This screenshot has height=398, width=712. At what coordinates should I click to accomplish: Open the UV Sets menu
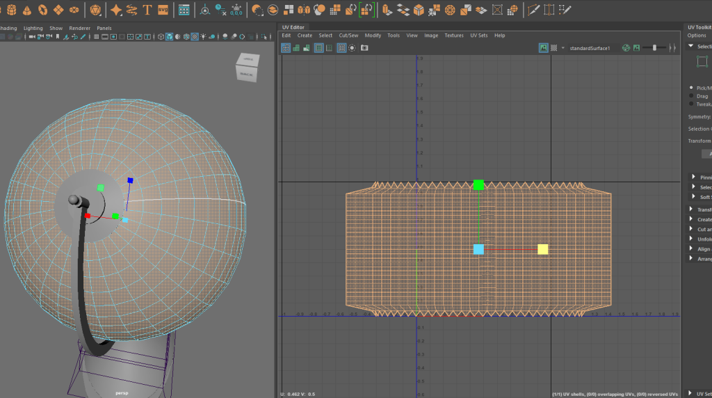478,35
